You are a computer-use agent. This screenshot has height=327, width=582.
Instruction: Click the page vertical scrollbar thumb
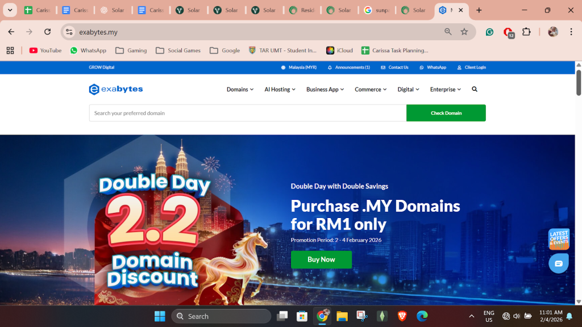point(579,82)
